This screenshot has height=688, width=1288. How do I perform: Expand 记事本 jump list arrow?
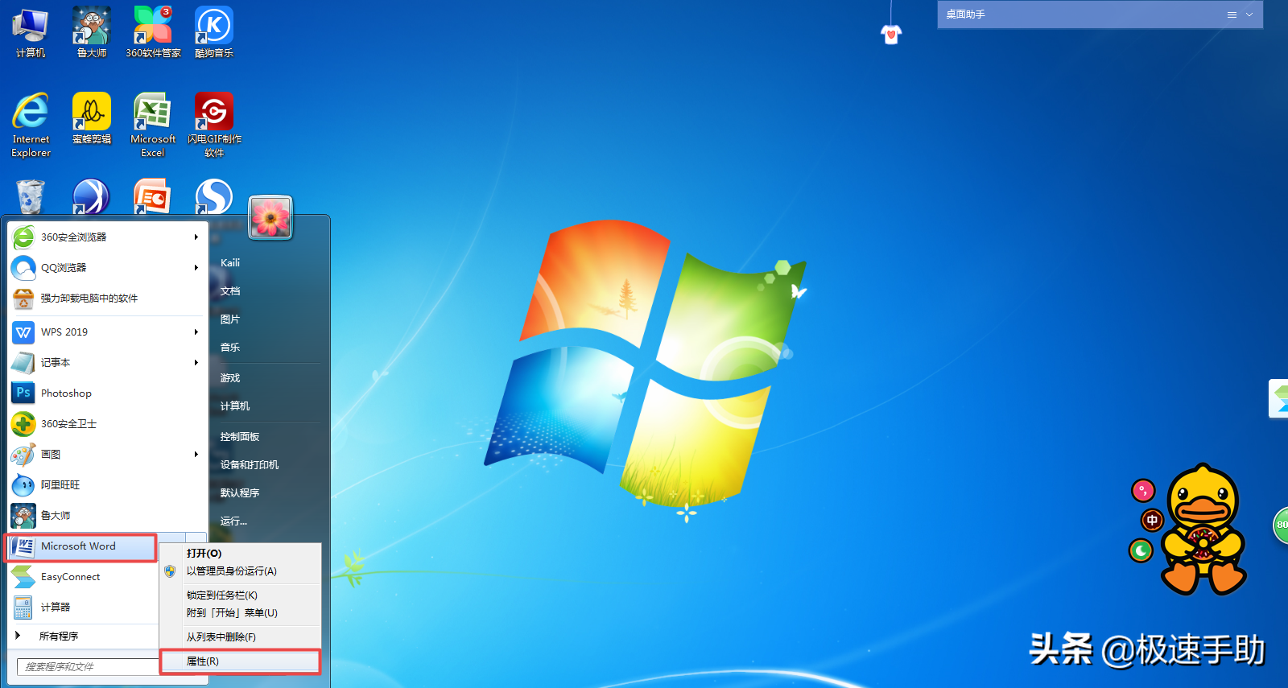pos(196,363)
